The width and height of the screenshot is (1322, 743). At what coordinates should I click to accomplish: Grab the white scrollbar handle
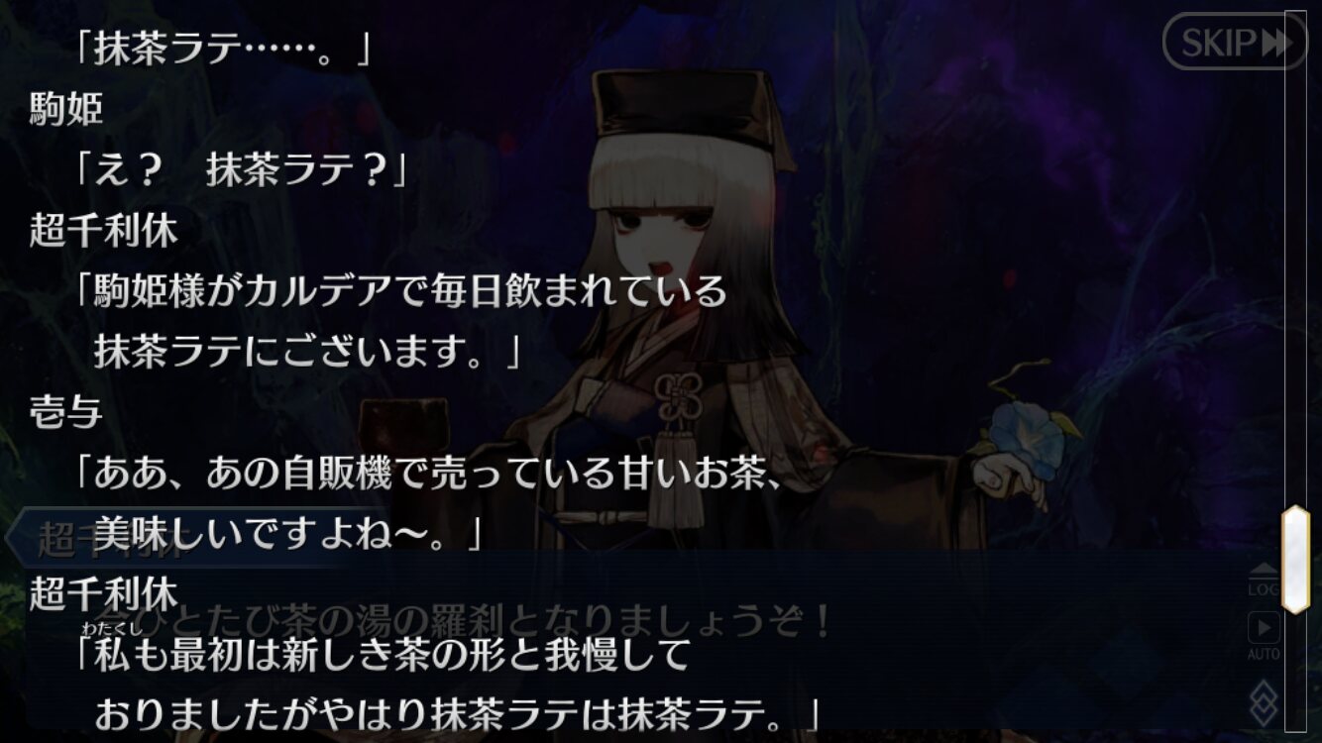coord(1295,559)
